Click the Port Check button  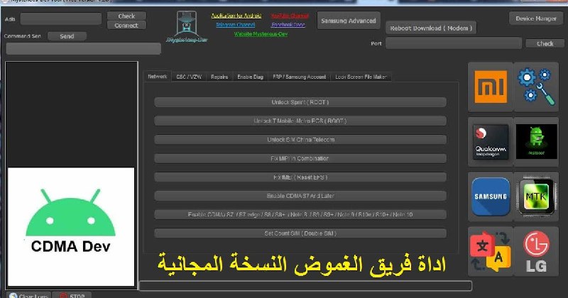545,43
